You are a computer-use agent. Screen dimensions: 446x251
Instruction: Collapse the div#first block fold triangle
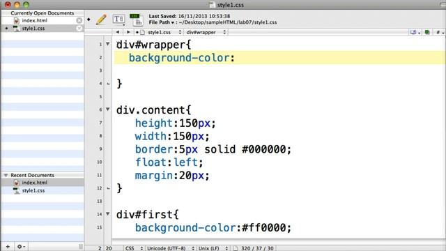point(108,214)
